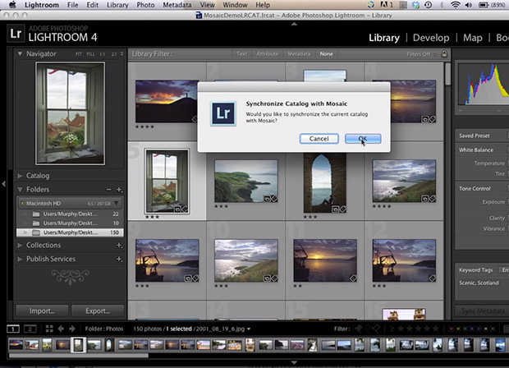Image resolution: width=509 pixels, height=368 pixels.
Task: Filter by yellow color label
Action: tap(458, 329)
